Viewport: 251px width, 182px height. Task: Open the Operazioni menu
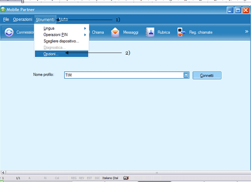coord(22,19)
